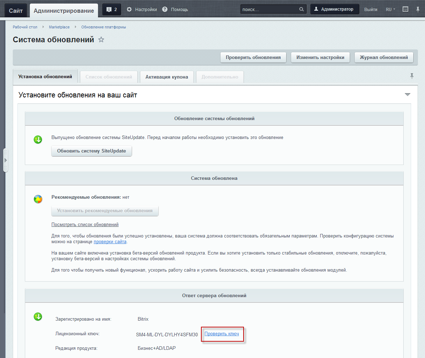Open the RU language dropdown
425x358 pixels.
[x=391, y=10]
